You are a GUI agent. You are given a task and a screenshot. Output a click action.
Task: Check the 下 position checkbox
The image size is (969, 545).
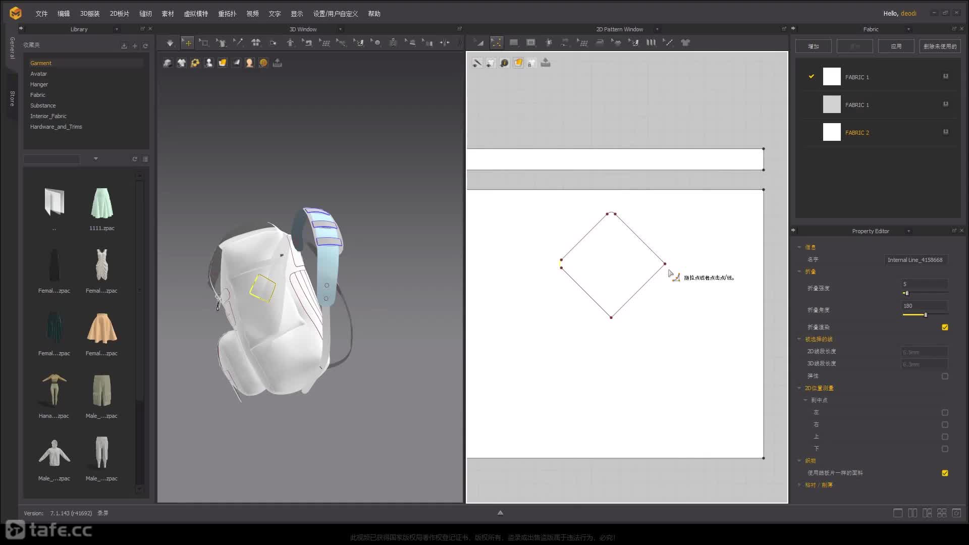[x=945, y=449]
